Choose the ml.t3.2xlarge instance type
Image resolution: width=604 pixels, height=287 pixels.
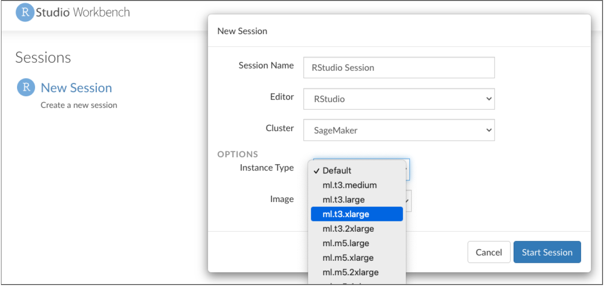click(348, 229)
